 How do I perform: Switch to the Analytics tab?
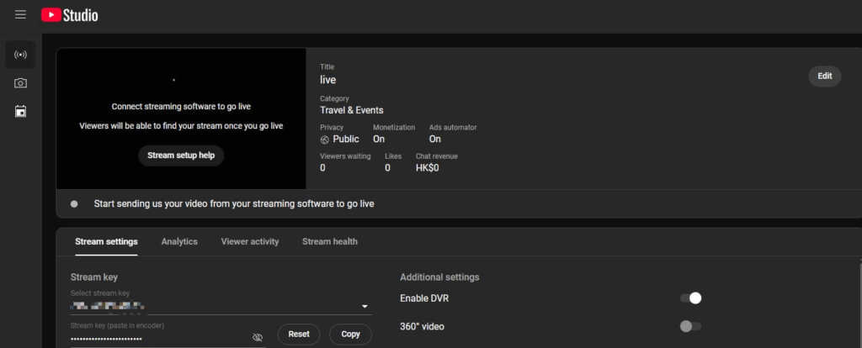pos(179,242)
